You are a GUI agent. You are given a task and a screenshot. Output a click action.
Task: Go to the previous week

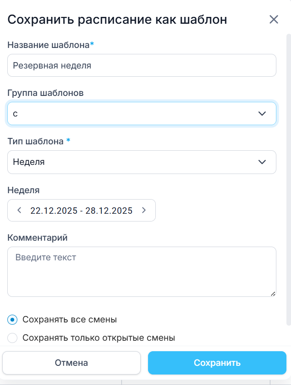(x=19, y=211)
